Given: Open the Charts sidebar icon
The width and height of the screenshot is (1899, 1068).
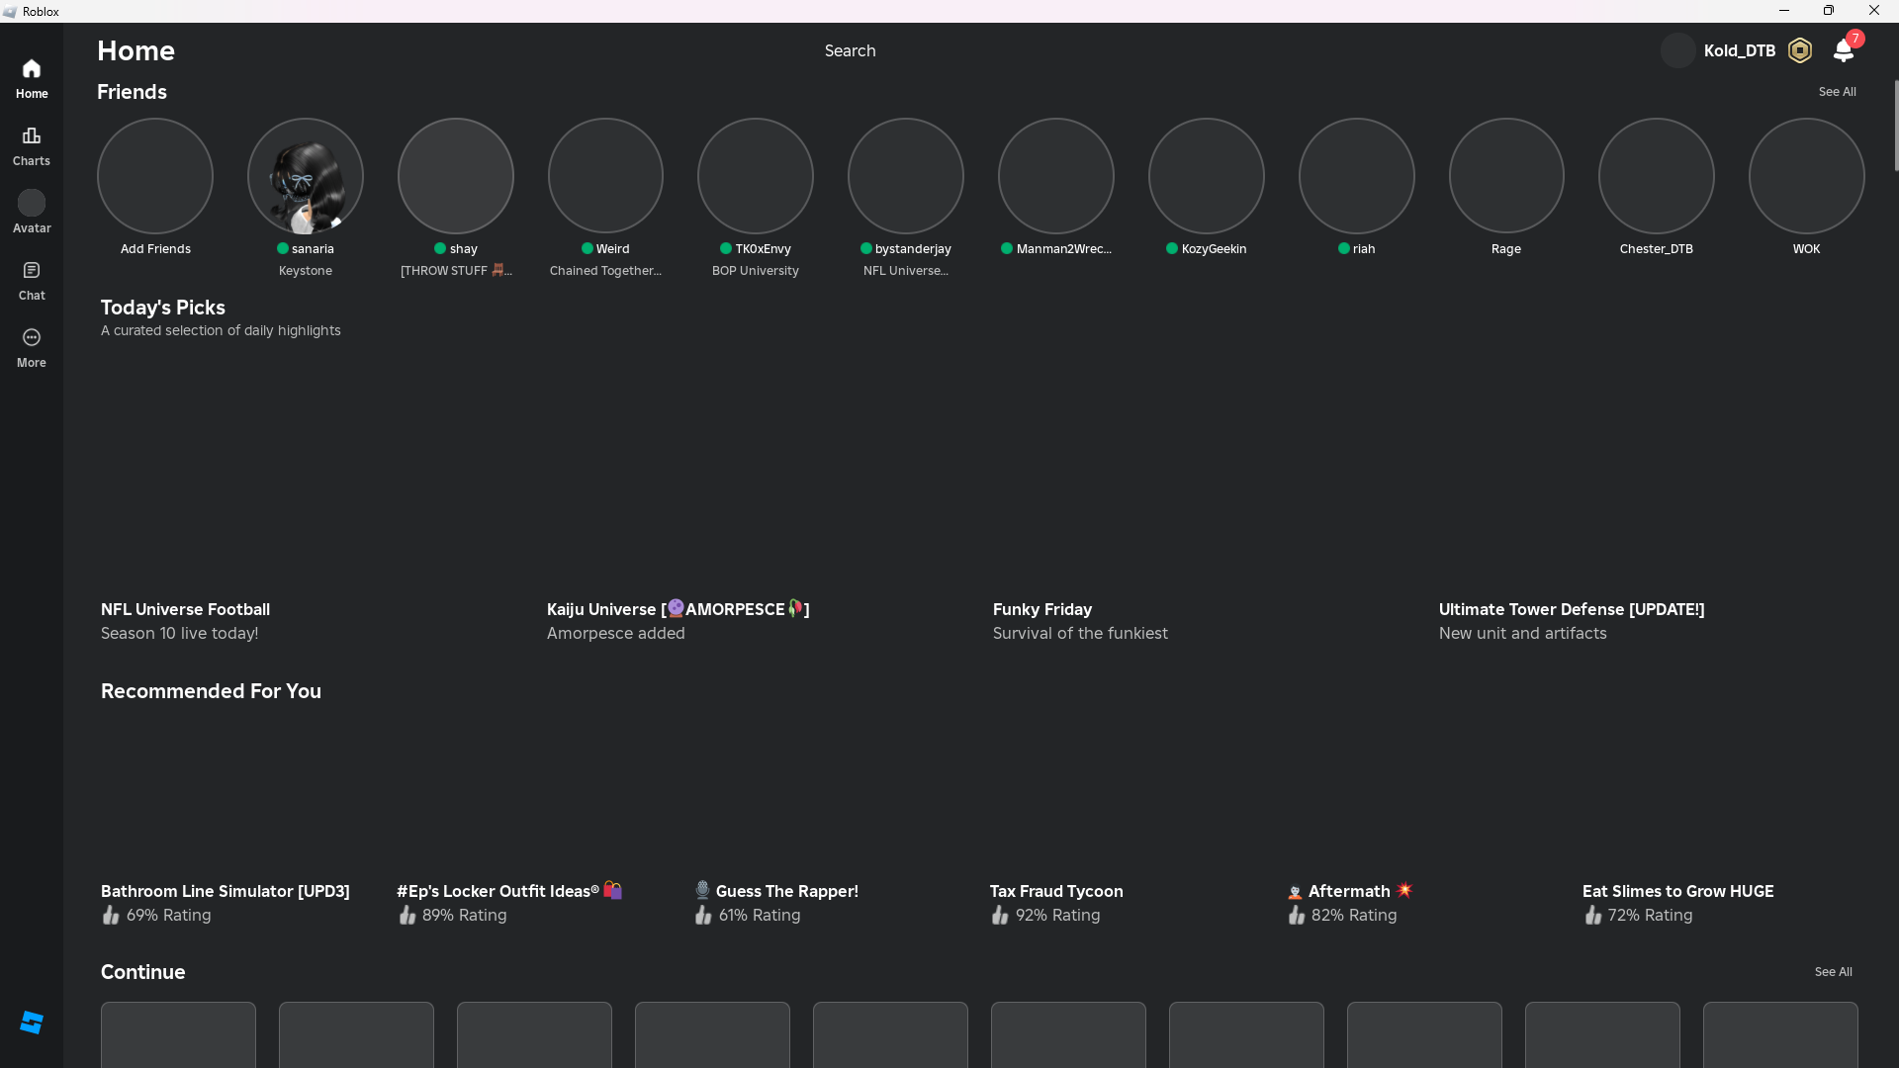Looking at the screenshot, I should pyautogui.click(x=32, y=135).
